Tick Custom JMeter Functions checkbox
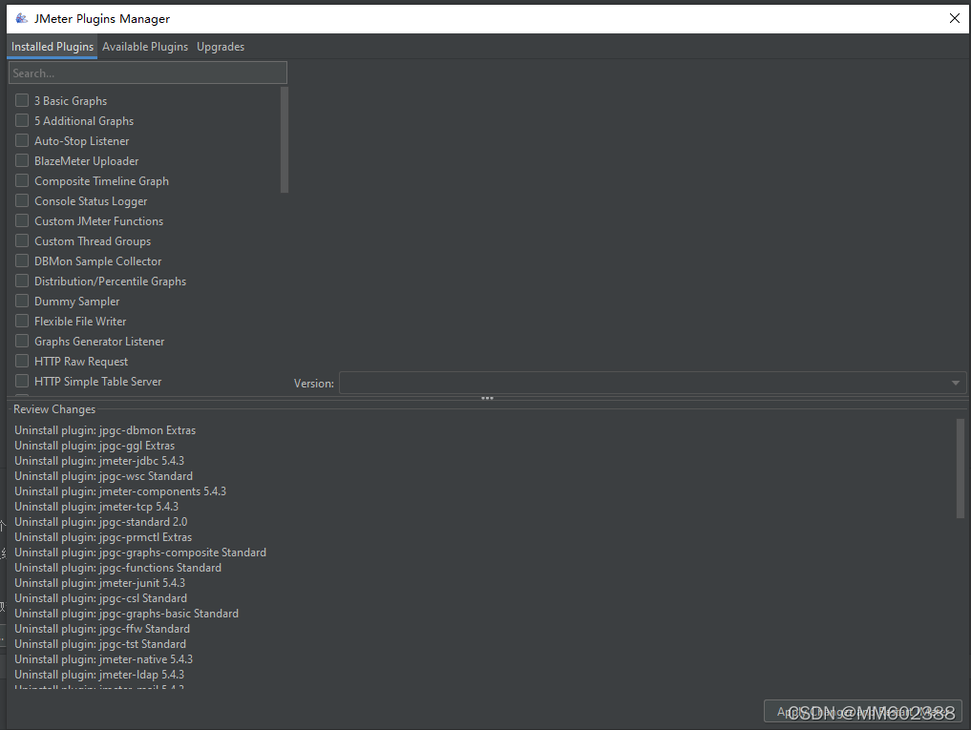 point(22,220)
